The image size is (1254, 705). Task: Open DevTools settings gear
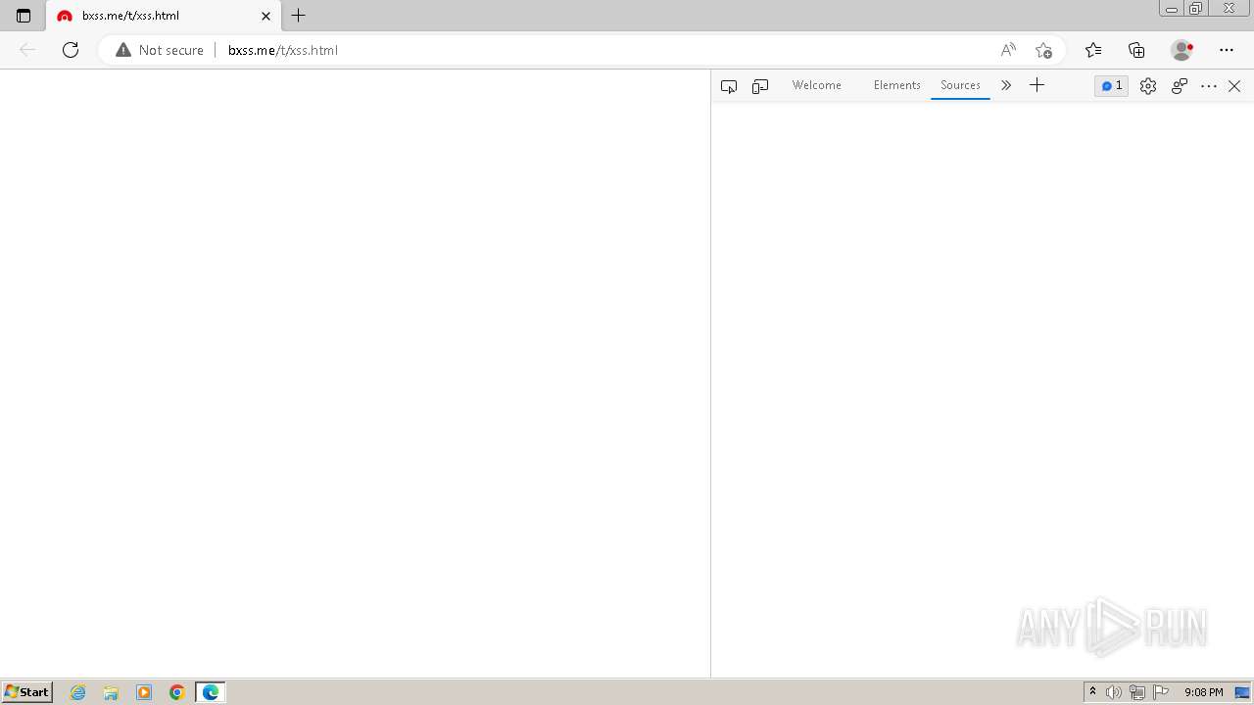(x=1148, y=86)
